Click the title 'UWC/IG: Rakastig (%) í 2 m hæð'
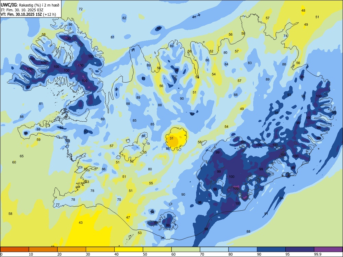Viewport: 343px width, 257px height. pos(30,5)
